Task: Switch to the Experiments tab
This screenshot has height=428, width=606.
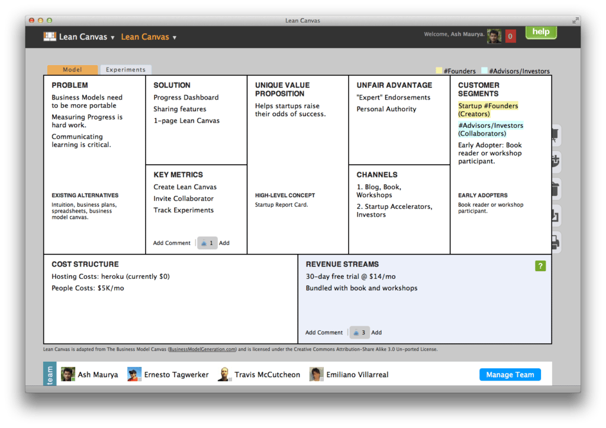Action: pos(125,70)
